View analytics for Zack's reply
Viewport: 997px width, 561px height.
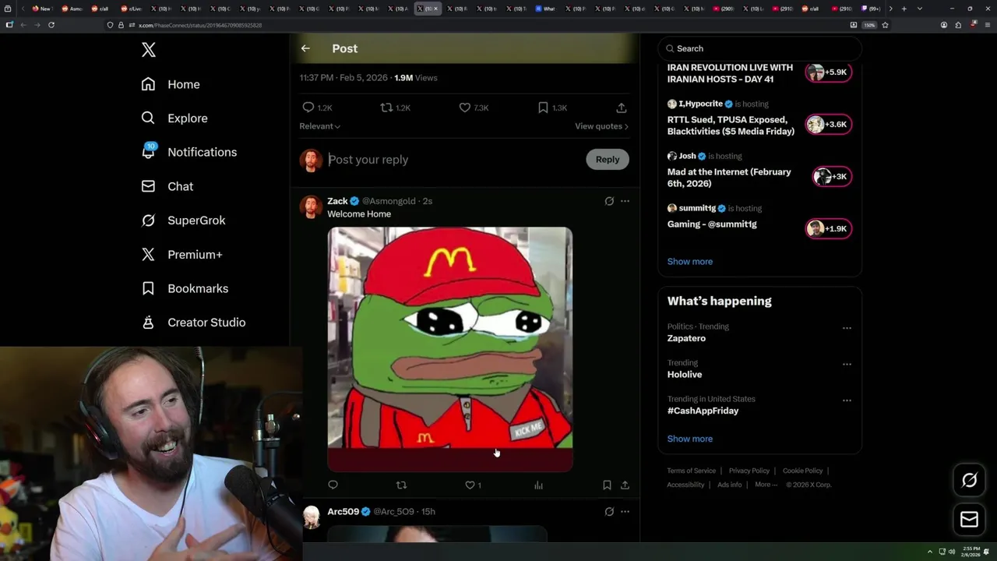click(538, 485)
